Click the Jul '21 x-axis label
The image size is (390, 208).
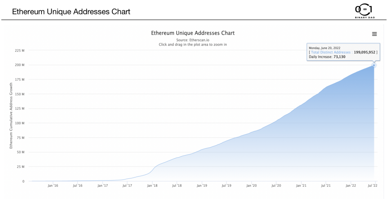point(326,186)
